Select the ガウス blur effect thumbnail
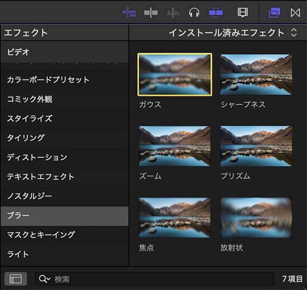307x290 pixels. [174, 75]
